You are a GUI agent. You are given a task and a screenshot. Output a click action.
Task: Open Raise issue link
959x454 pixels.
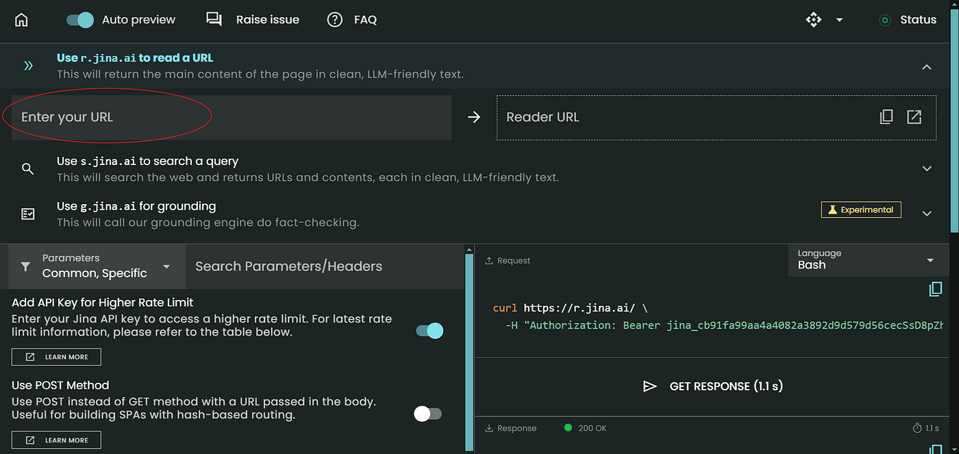(x=267, y=20)
